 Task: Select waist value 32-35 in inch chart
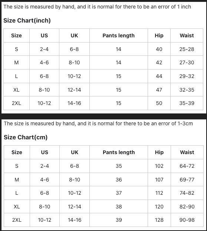[x=187, y=90]
